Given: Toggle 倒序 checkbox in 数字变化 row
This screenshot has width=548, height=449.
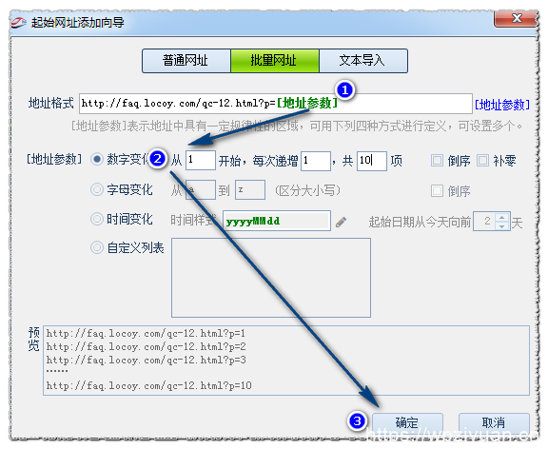Looking at the screenshot, I should [x=437, y=161].
